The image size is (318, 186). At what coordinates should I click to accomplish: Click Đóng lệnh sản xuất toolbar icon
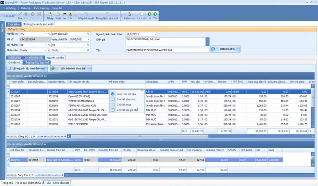[x=107, y=14]
